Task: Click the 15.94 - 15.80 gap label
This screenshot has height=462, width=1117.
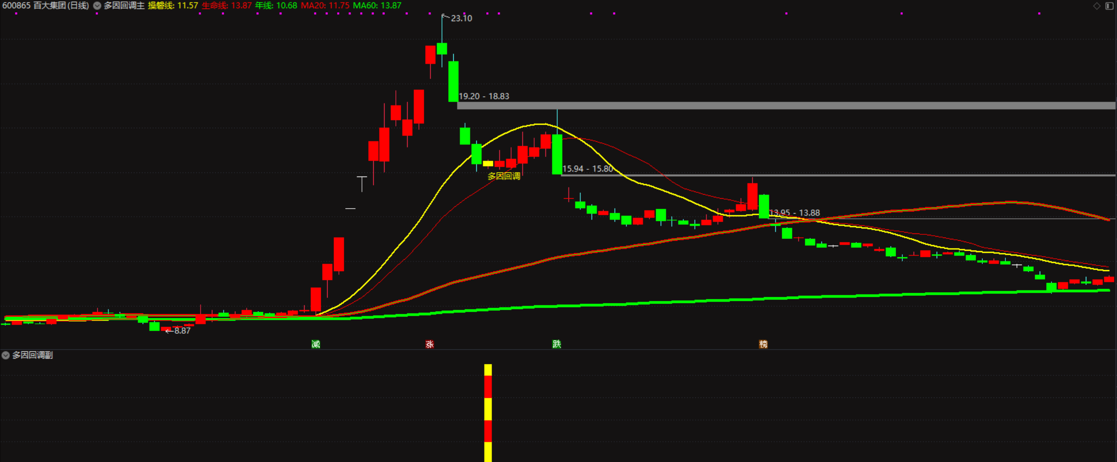Action: click(x=587, y=169)
